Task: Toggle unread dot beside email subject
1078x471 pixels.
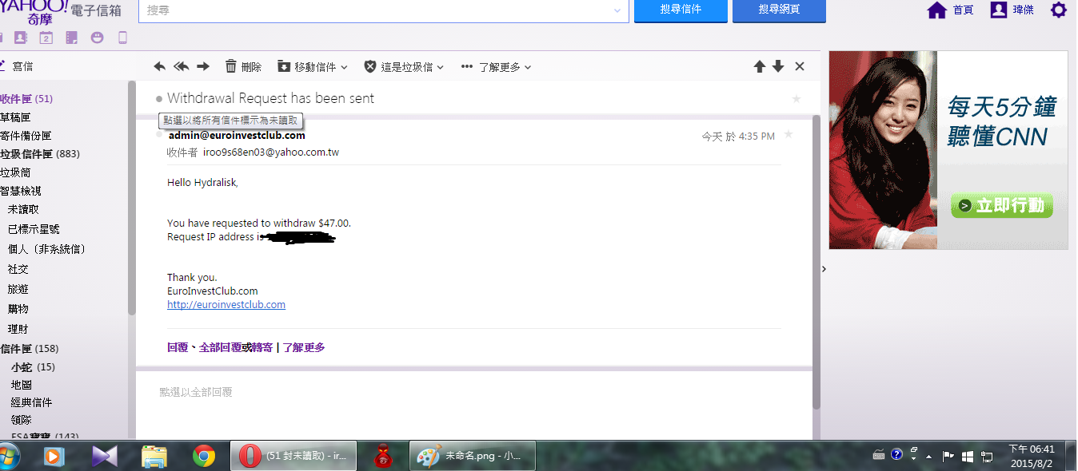Action: click(160, 99)
